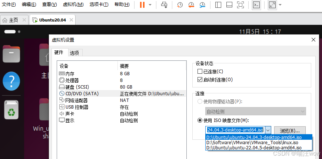The width and height of the screenshot is (322, 159).
Task: Select the 显示 device row
Action: click(122, 120)
